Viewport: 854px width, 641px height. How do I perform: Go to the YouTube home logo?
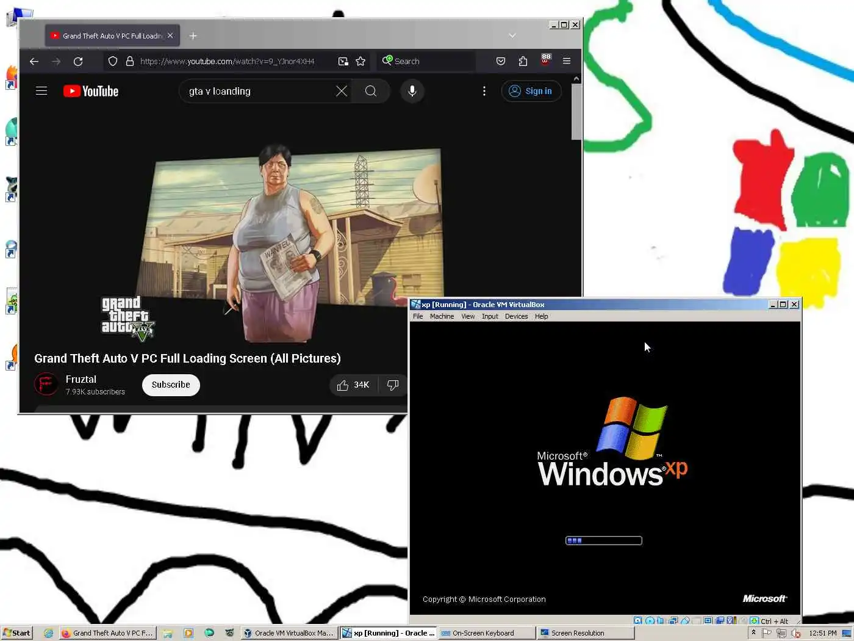[x=91, y=91]
